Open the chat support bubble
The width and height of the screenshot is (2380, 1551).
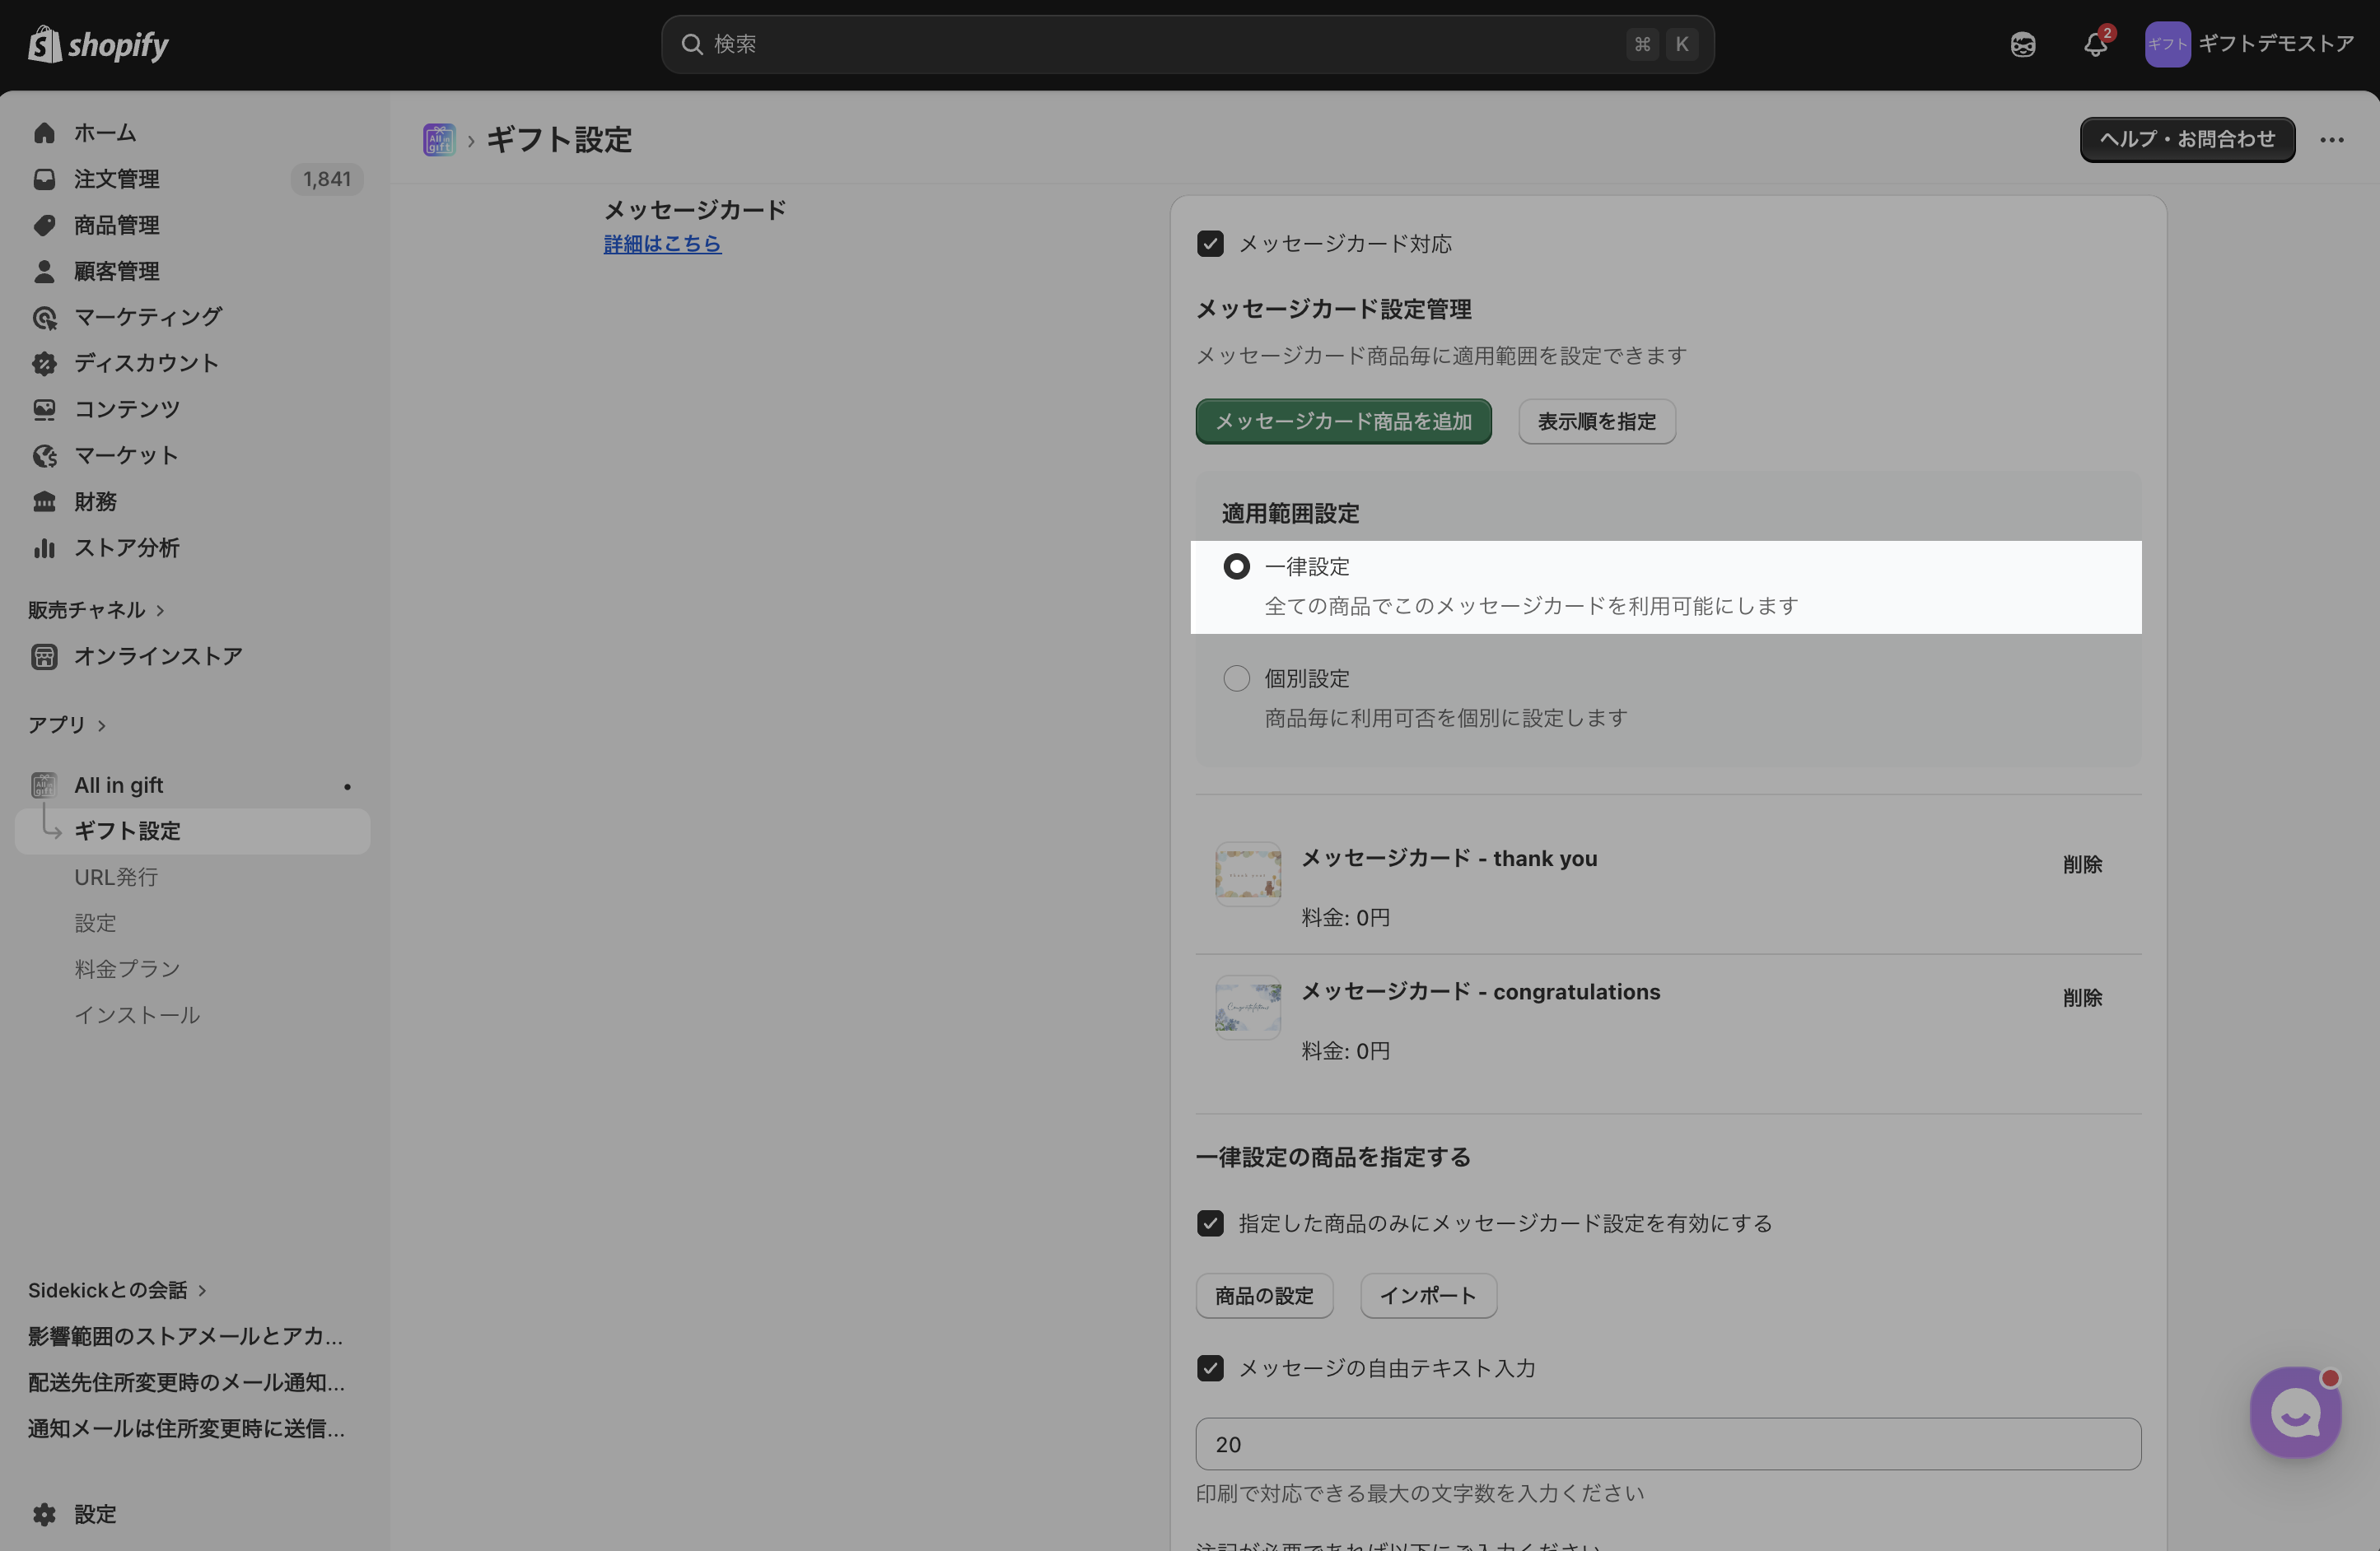pyautogui.click(x=2294, y=1412)
